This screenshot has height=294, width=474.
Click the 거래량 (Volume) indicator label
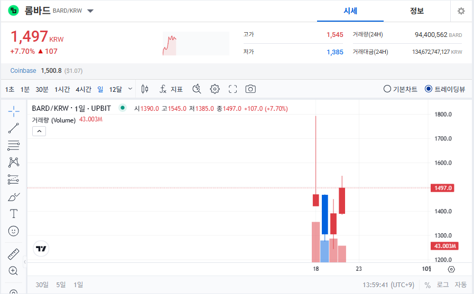(54, 120)
